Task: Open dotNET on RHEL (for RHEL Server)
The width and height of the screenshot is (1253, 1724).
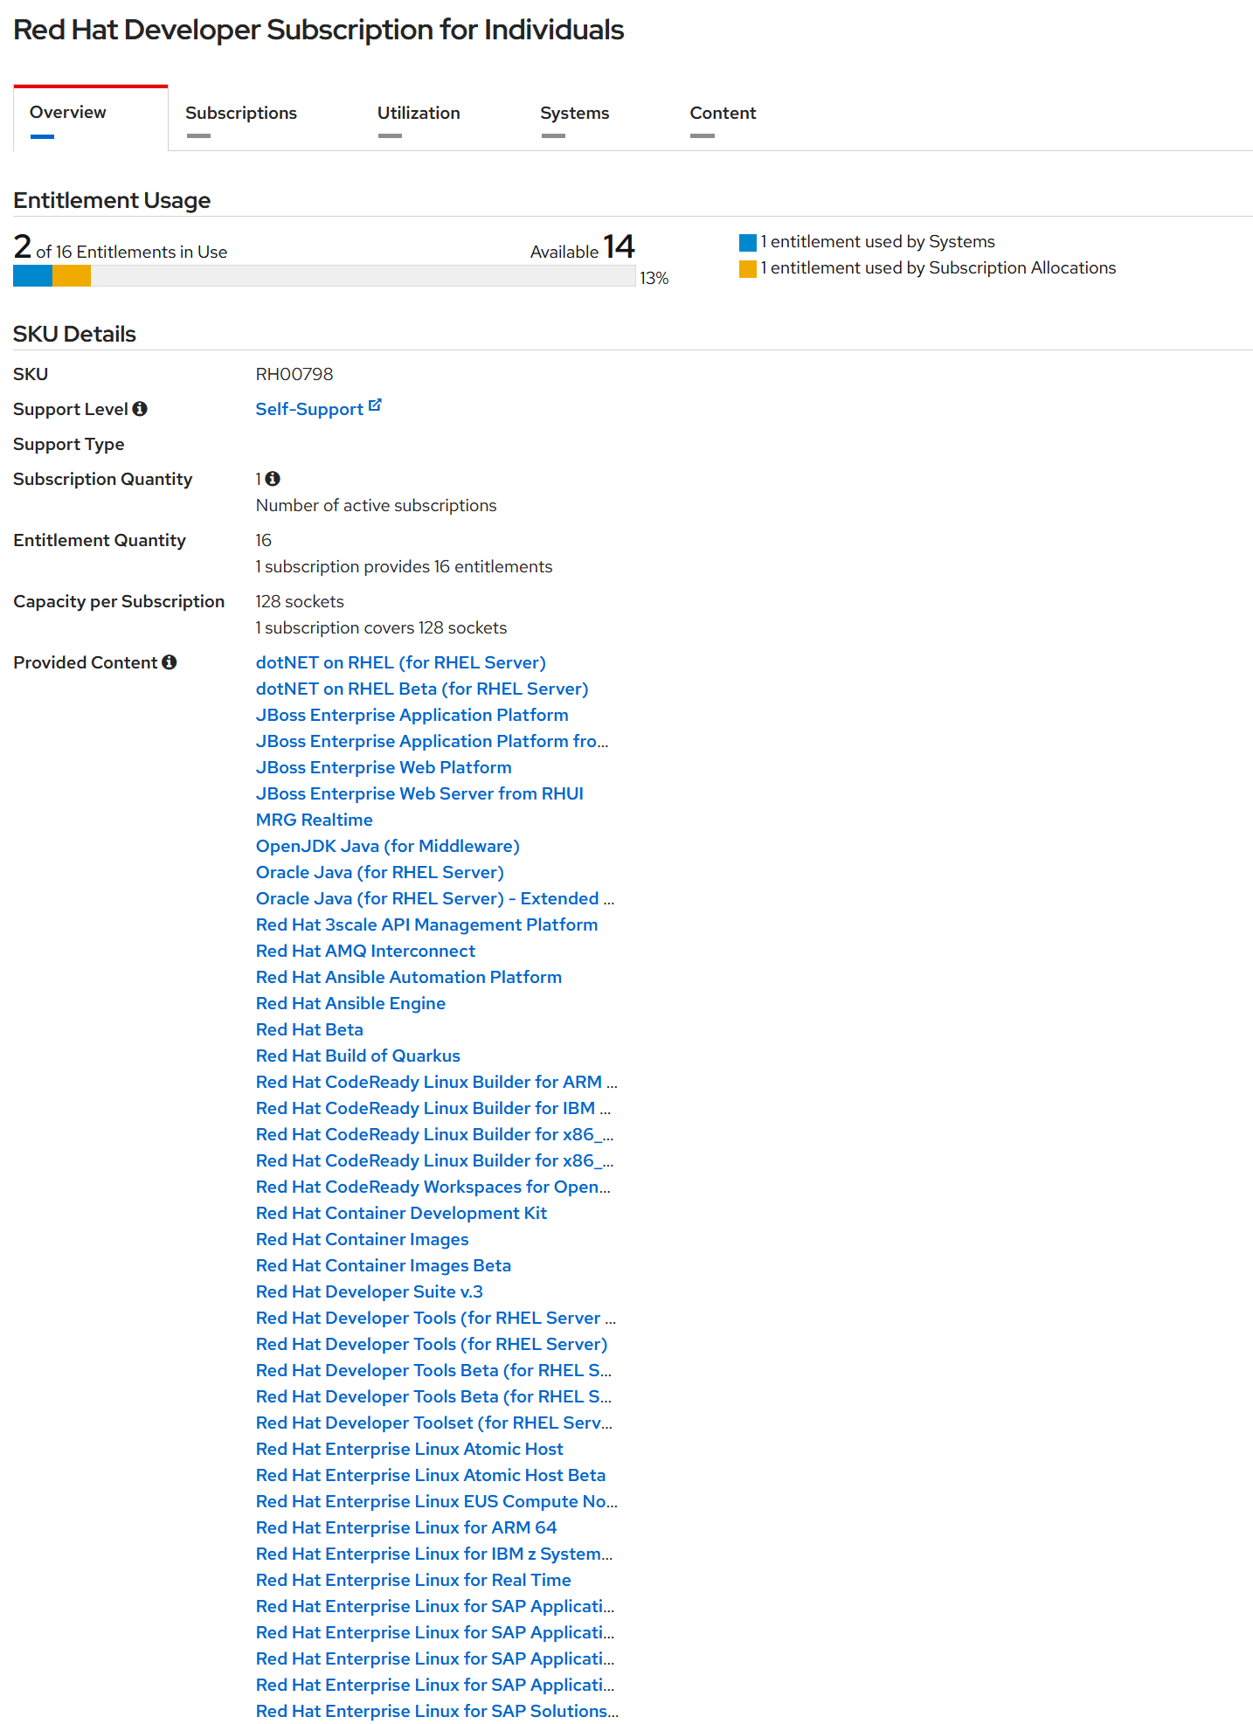Action: (400, 662)
